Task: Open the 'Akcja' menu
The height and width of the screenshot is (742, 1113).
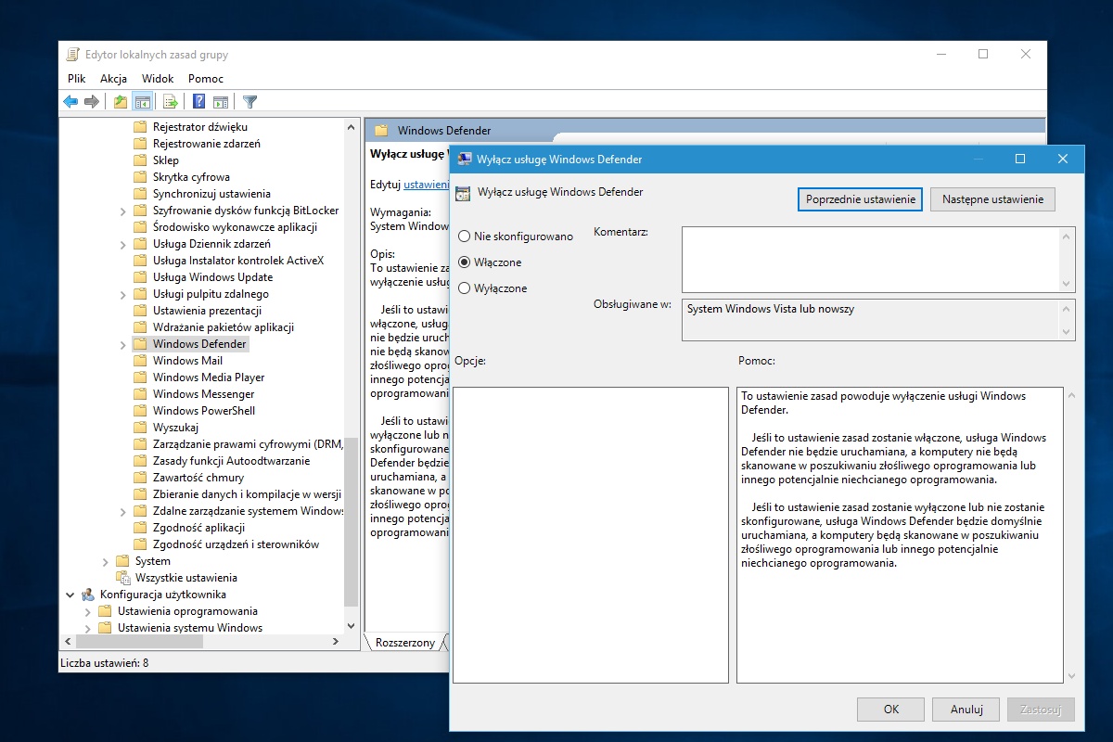Action: click(x=113, y=79)
